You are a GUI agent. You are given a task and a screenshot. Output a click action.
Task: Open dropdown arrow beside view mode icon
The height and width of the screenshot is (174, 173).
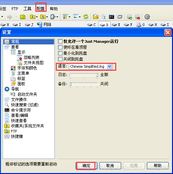click(70, 17)
